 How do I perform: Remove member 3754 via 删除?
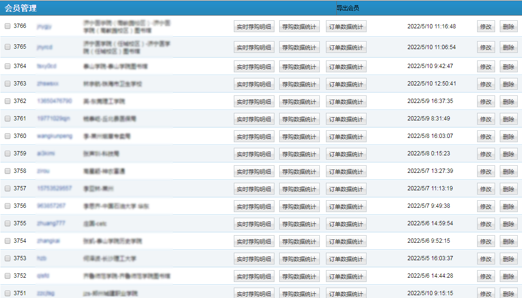(508, 241)
